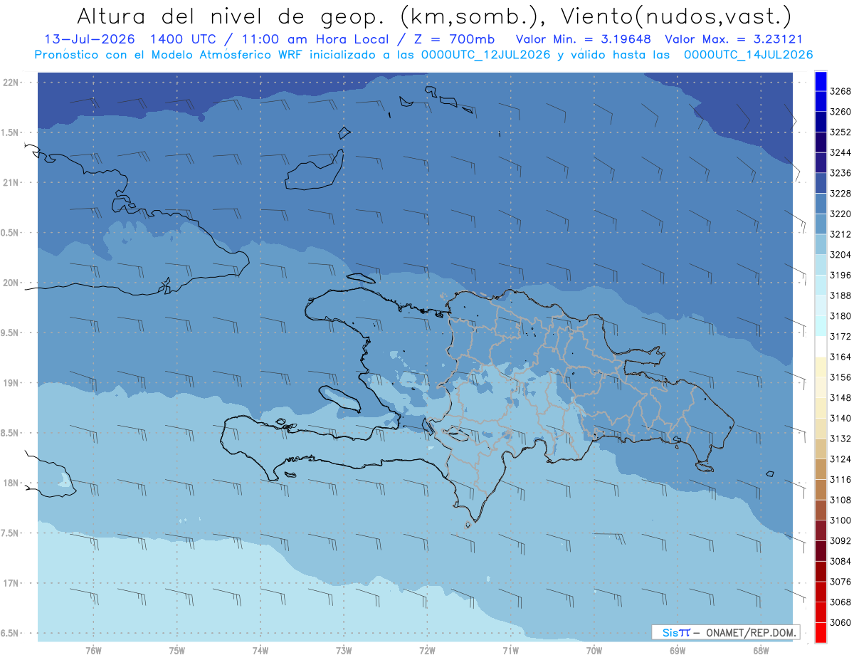Click the 3100 colorbar label
854x660 pixels.
(840, 520)
